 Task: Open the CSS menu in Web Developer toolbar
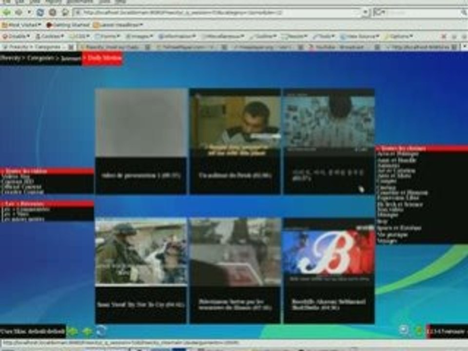click(x=79, y=37)
